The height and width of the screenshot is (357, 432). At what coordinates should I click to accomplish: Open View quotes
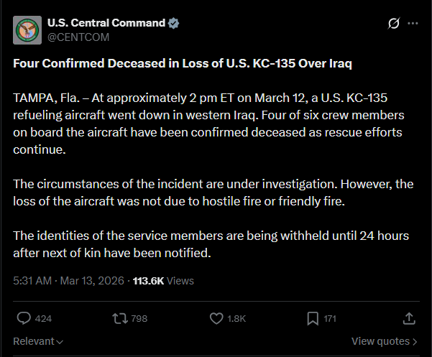[384, 341]
